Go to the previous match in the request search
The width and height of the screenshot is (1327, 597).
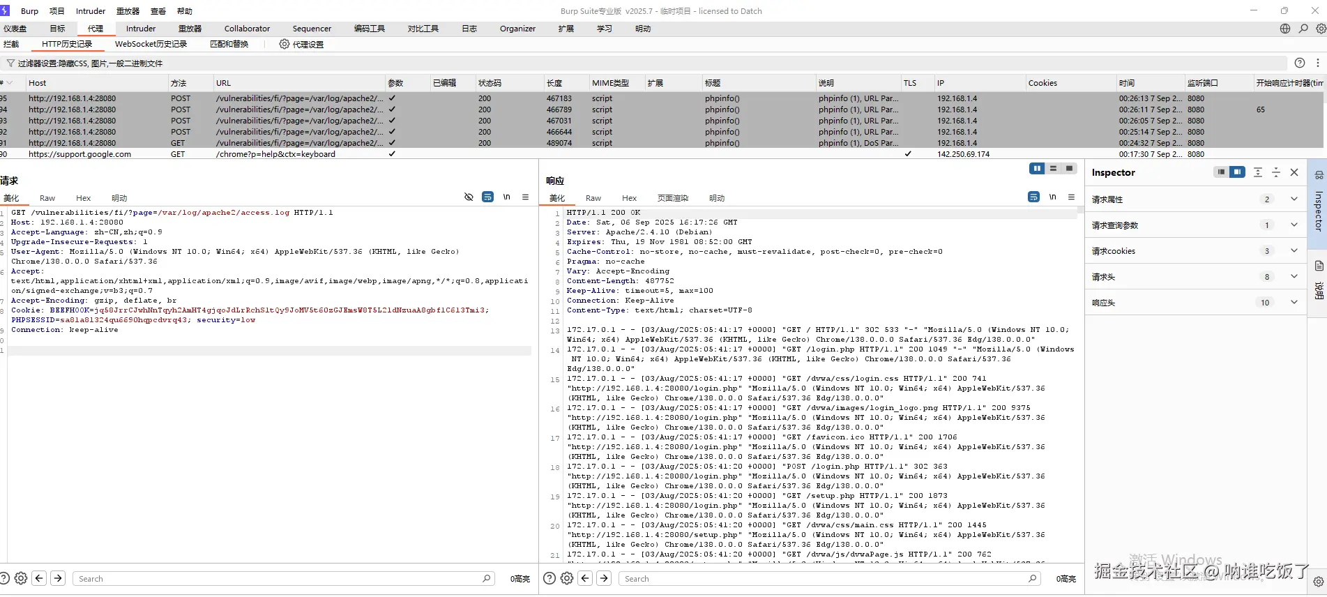[x=40, y=578]
